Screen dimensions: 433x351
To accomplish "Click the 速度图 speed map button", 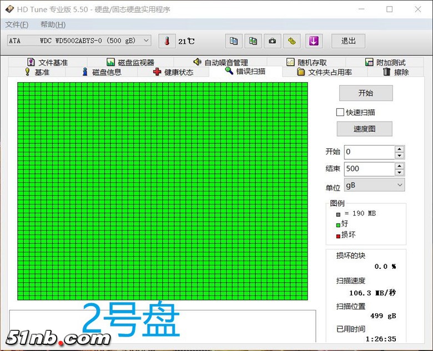I will (x=364, y=129).
